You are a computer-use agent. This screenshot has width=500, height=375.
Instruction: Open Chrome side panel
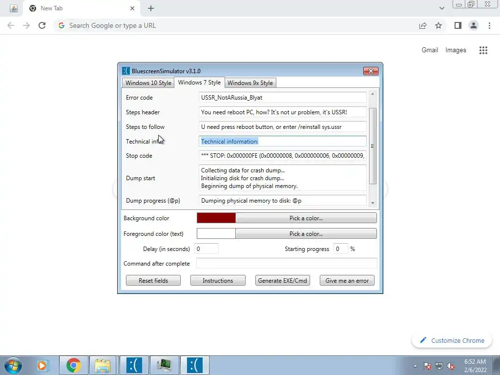[458, 25]
